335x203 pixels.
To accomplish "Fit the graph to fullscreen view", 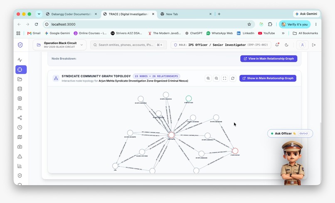I will (224, 78).
